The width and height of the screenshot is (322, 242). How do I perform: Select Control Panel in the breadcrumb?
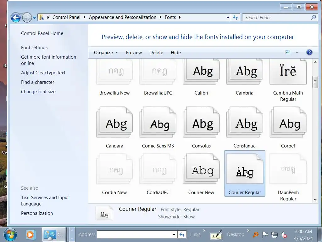(66, 17)
